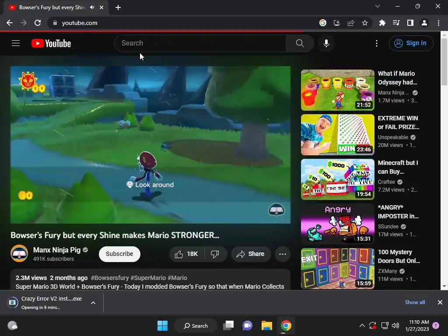Image resolution: width=448 pixels, height=336 pixels.
Task: Open What if Mario Odyssey thumbnail
Action: click(x=337, y=90)
